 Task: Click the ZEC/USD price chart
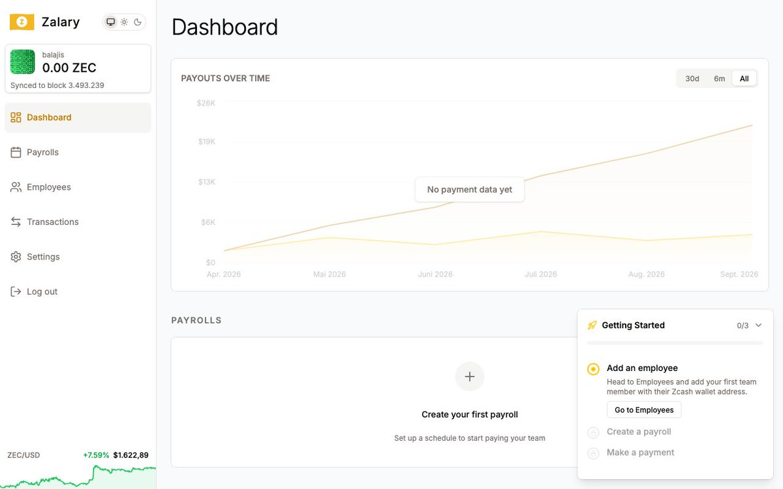click(78, 478)
